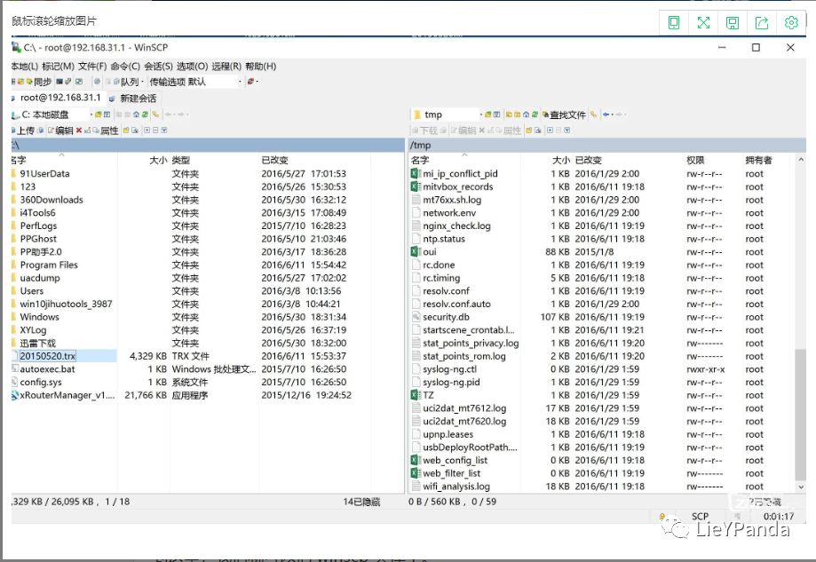The width and height of the screenshot is (816, 562).
Task: Select the uci2dat_mt7612.log remote file
Action: click(x=464, y=408)
